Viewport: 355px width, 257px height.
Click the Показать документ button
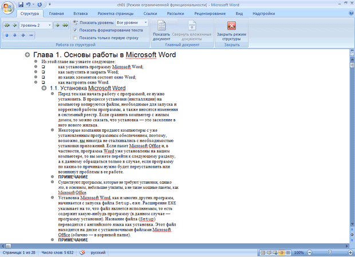click(161, 30)
